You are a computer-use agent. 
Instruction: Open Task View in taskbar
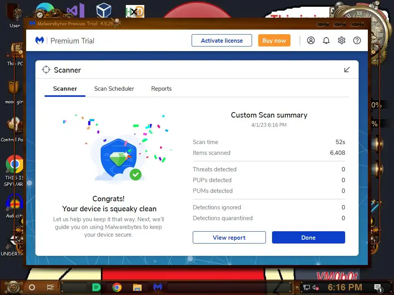pyautogui.click(x=50, y=287)
